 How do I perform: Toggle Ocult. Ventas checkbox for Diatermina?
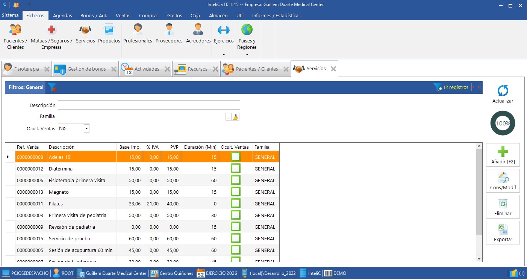(x=236, y=169)
